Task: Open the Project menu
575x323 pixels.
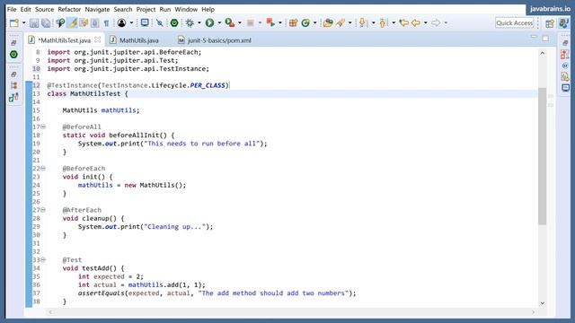Action: click(x=146, y=9)
